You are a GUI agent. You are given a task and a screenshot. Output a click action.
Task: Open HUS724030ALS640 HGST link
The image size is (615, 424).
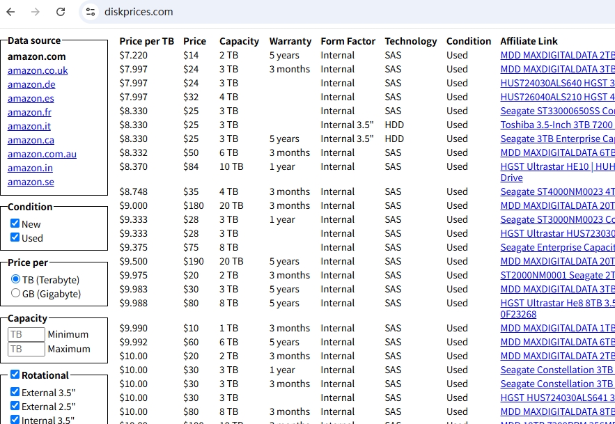click(557, 83)
